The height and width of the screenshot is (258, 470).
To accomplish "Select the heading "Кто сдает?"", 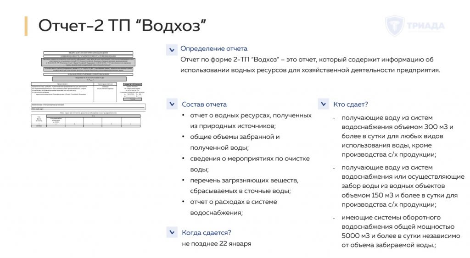I will pos(350,104).
